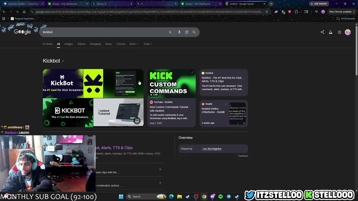Select the Forums search tab

121,44
